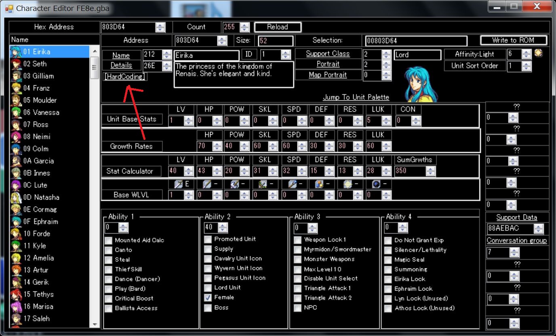
Task: Click the lance weapon level icon
Action: tap(206, 184)
